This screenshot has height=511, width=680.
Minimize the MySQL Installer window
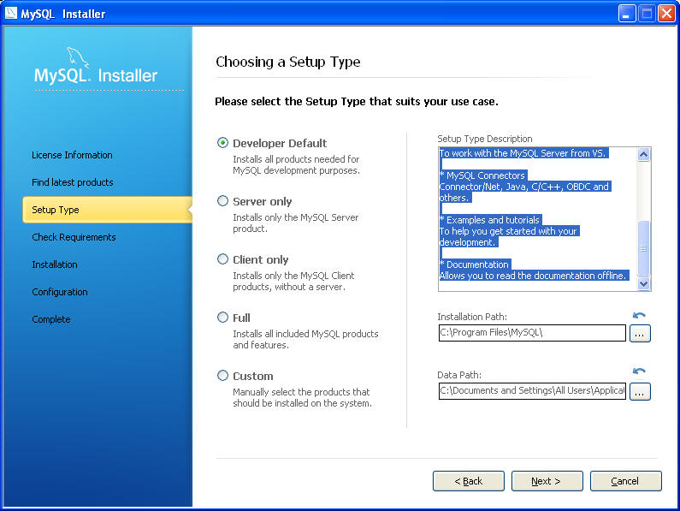point(627,14)
